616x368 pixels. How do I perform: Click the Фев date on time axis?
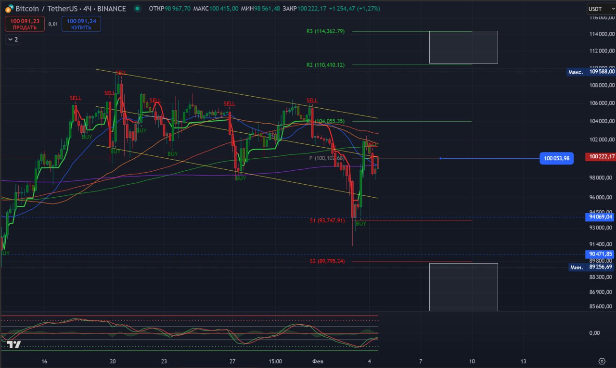pos(317,361)
